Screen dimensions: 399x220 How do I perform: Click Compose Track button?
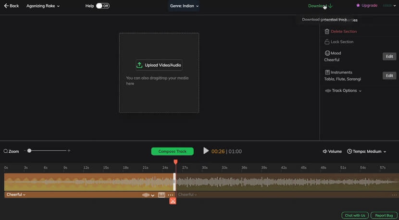tap(172, 151)
